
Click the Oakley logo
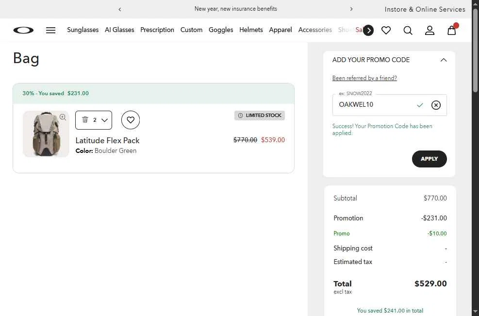pos(23,30)
